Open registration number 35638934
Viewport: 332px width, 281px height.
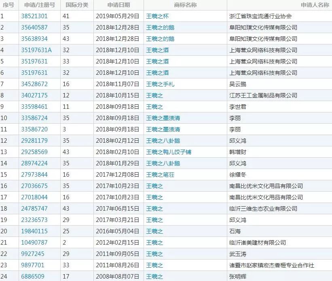coord(34,39)
